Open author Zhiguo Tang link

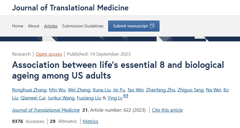coord(191,90)
